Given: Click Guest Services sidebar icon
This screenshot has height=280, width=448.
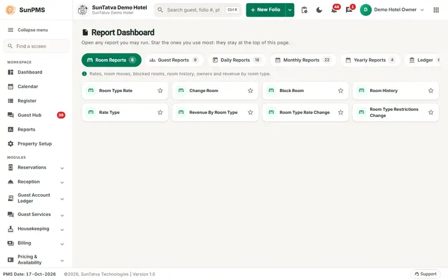Looking at the screenshot, I should pyautogui.click(x=11, y=214).
